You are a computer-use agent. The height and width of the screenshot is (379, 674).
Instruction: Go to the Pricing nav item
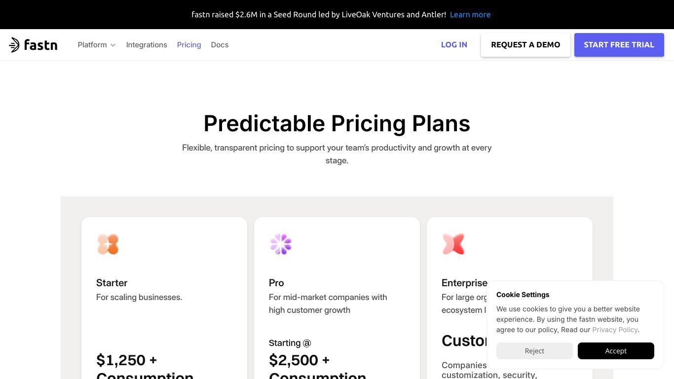click(x=189, y=45)
